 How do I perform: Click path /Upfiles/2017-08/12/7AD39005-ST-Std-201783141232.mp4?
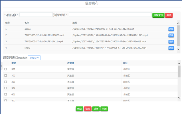tap(103, 29)
